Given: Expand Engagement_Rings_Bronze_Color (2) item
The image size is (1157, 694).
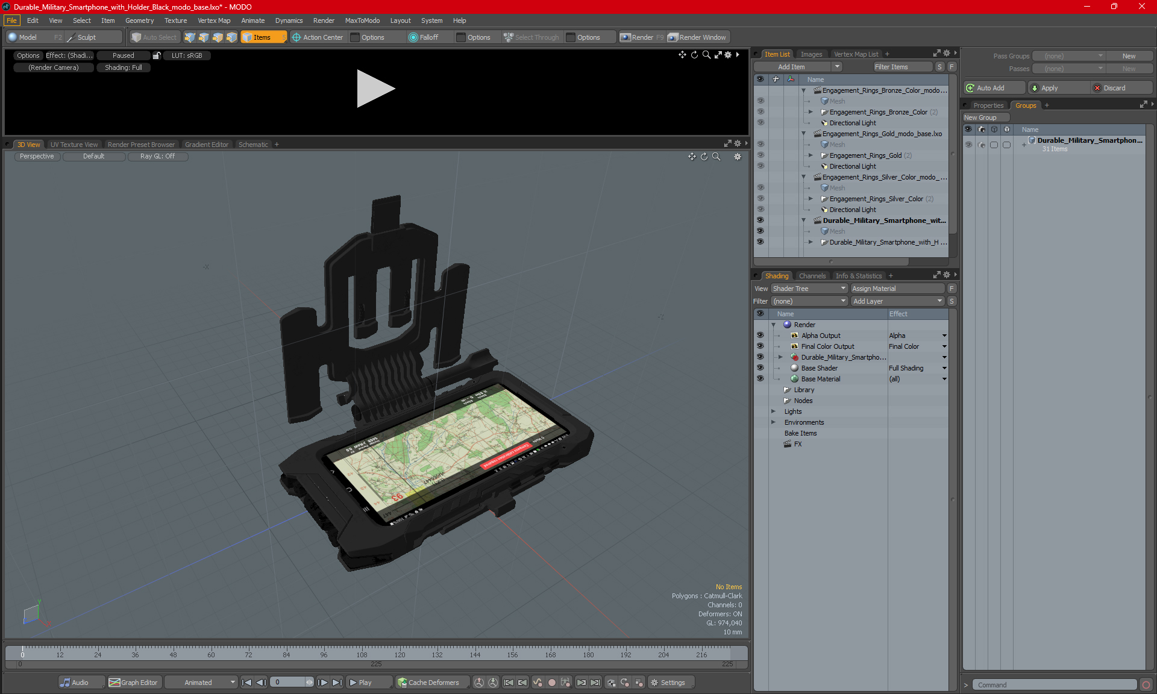Looking at the screenshot, I should coord(811,112).
